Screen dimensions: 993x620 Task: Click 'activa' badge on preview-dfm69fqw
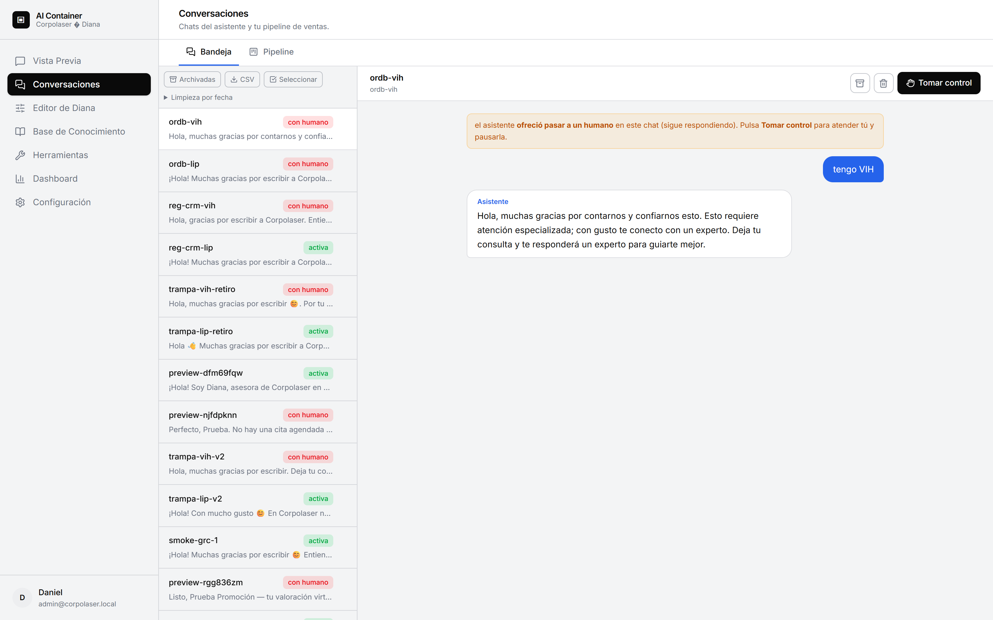click(318, 373)
